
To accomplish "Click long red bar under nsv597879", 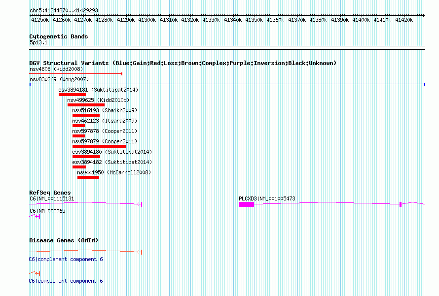I will point(99,146).
